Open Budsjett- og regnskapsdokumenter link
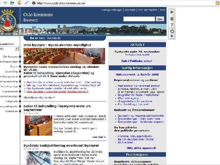Viewport: 220px width, 165px height. coord(141,116)
